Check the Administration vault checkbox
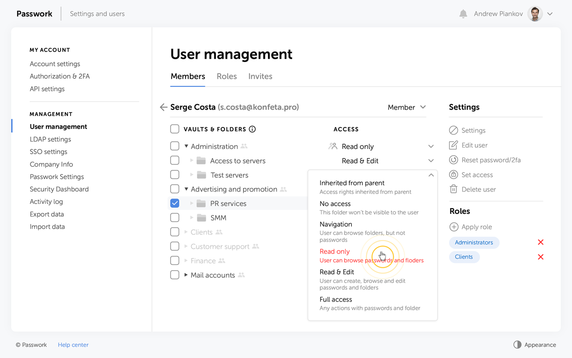This screenshot has height=358, width=572. [x=175, y=146]
